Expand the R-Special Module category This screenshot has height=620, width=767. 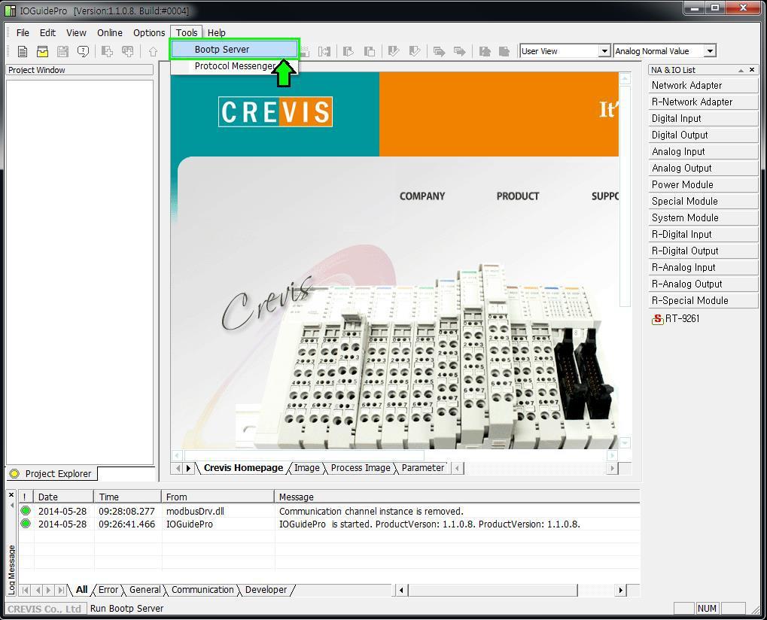703,301
